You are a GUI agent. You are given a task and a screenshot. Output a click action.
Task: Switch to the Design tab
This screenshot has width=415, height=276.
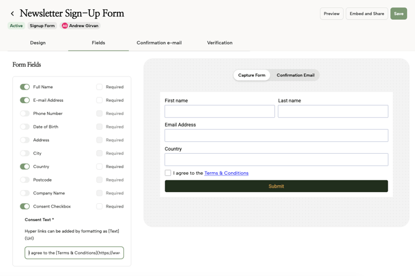(x=38, y=43)
